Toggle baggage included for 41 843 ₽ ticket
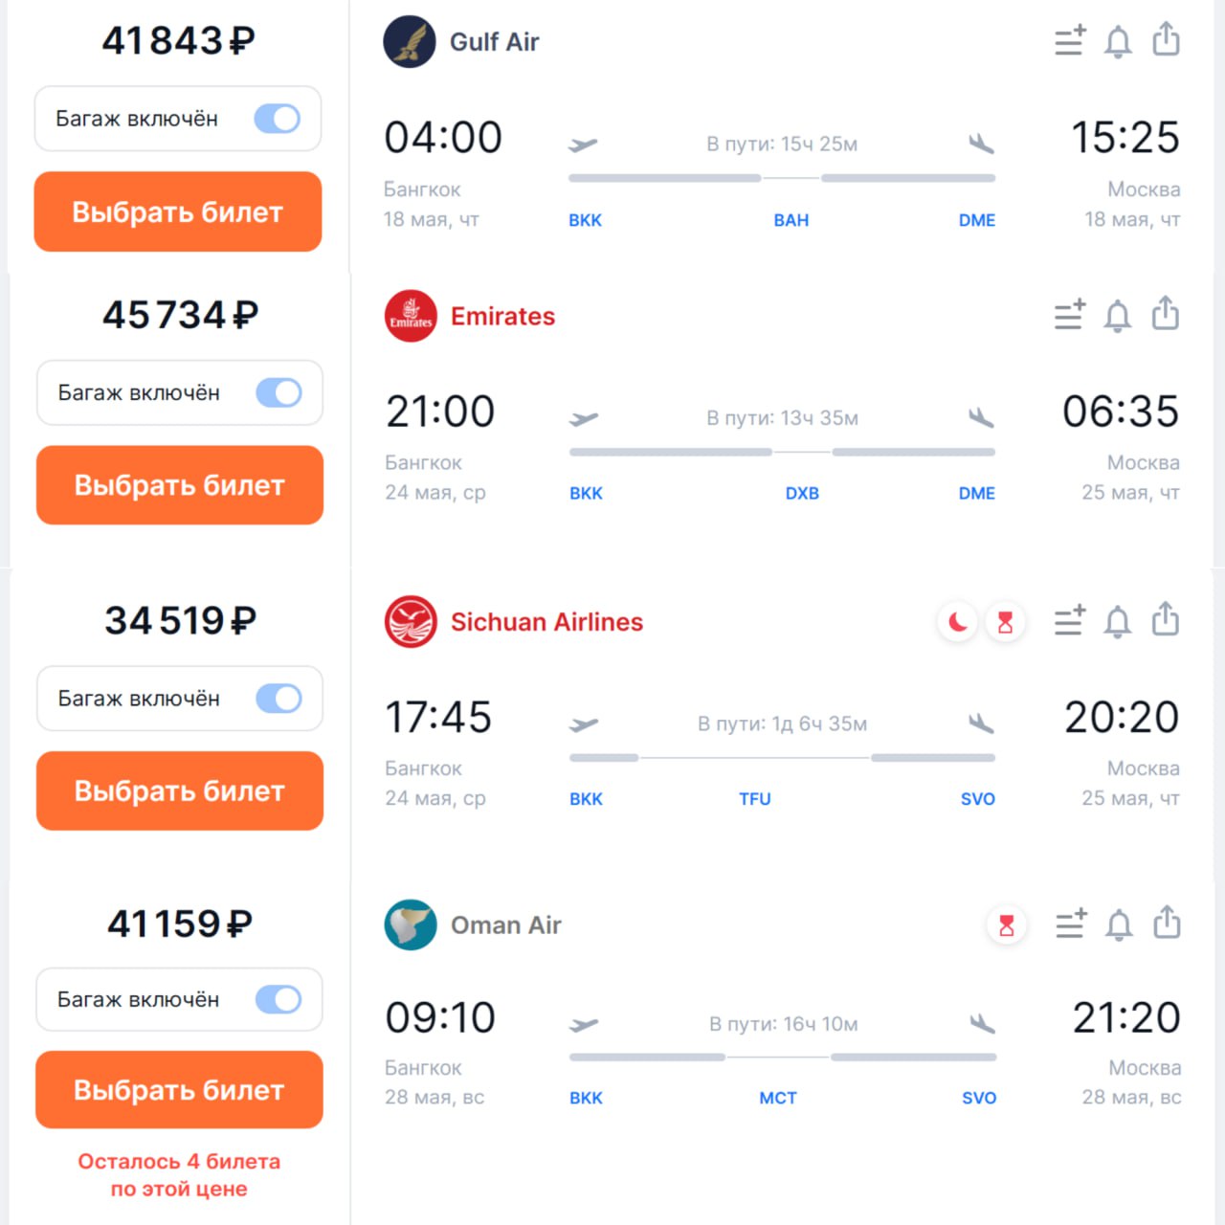 tap(277, 119)
